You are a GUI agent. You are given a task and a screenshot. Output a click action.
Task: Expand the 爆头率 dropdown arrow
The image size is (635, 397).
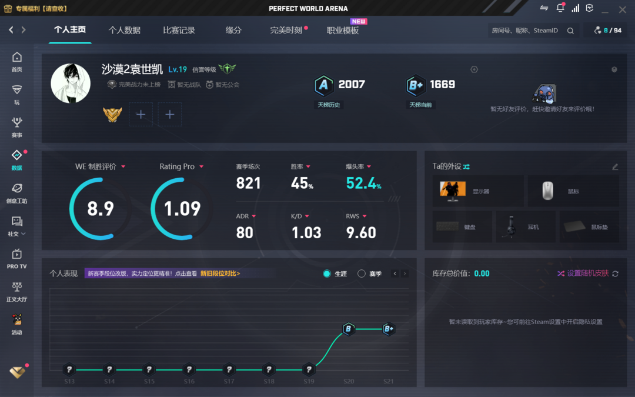369,167
